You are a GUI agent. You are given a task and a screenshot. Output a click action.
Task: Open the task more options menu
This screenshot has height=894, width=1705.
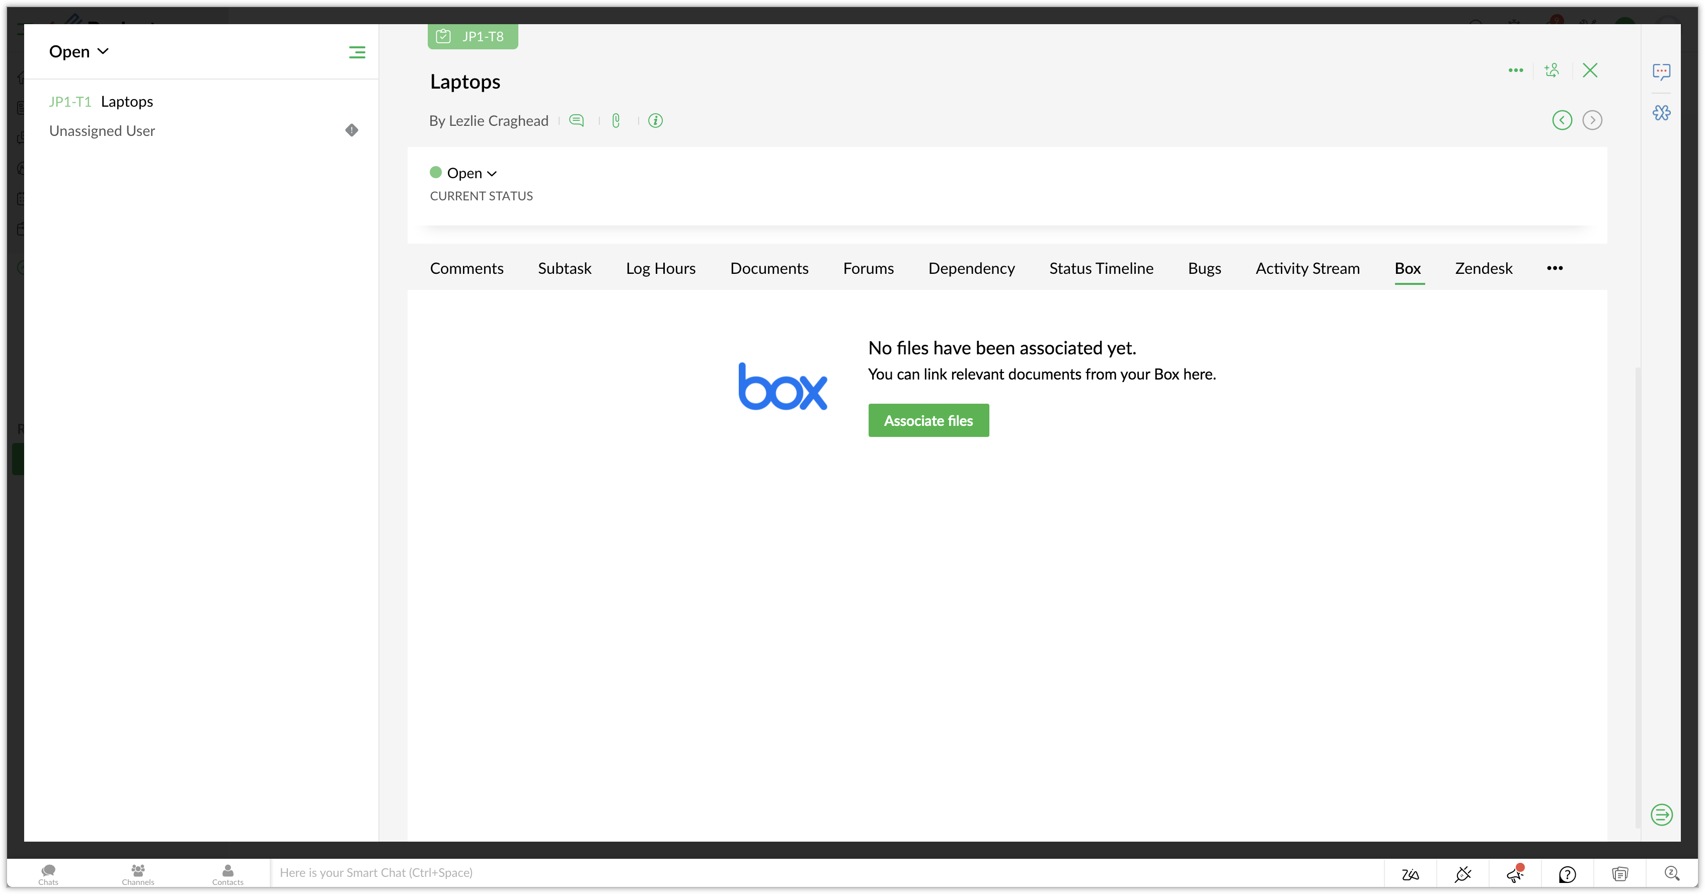pyautogui.click(x=1516, y=70)
